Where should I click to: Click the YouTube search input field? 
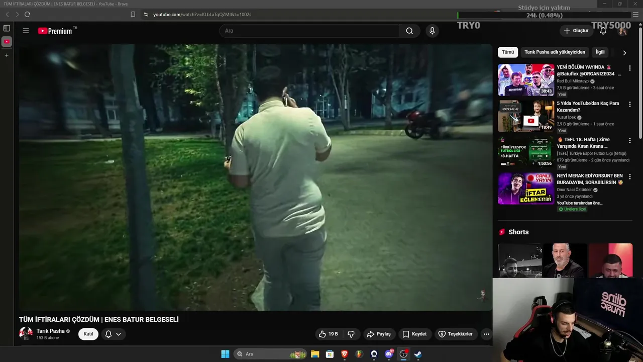point(309,31)
